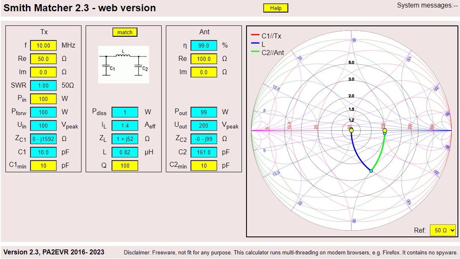Viewport: 460px width, 259px height.
Task: Click the yellow antenna impedance marker
Action: point(385,131)
